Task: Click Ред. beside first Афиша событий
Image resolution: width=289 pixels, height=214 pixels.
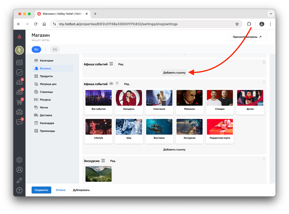Action: [x=121, y=64]
